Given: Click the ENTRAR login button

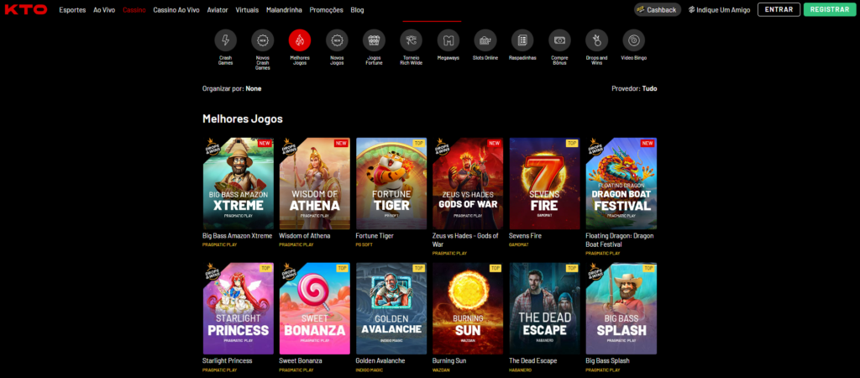Looking at the screenshot, I should tap(779, 9).
